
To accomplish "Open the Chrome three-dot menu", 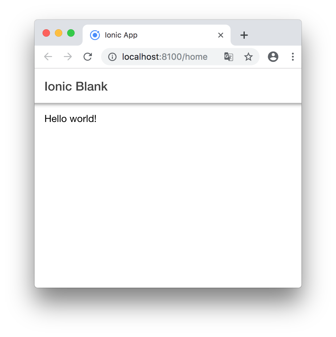I will 293,57.
